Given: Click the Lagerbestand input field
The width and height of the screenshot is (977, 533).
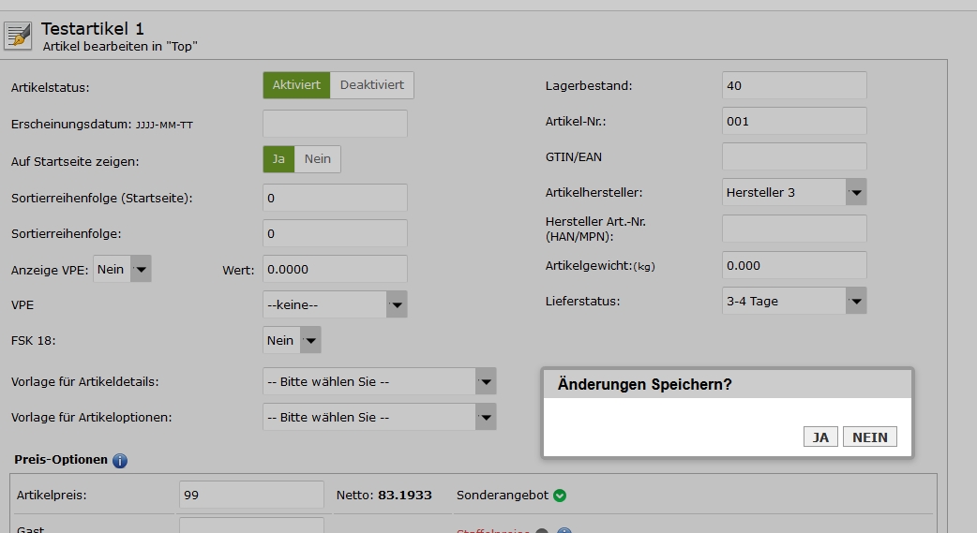Looking at the screenshot, I should (x=793, y=85).
